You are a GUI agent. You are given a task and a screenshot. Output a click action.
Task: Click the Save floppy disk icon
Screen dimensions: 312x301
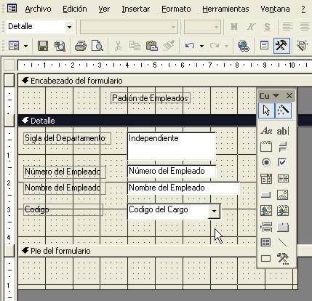pyautogui.click(x=43, y=46)
